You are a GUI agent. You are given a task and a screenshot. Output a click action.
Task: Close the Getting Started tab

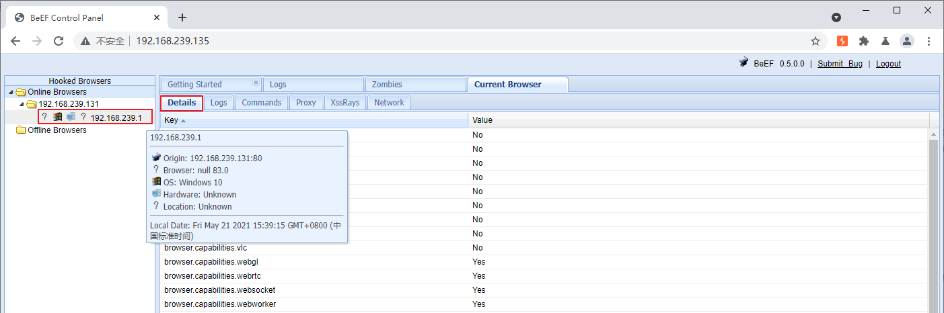tap(256, 83)
